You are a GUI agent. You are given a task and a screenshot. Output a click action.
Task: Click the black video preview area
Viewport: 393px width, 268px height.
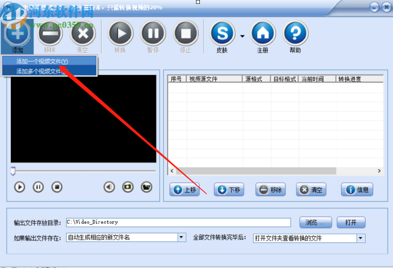[x=83, y=119]
